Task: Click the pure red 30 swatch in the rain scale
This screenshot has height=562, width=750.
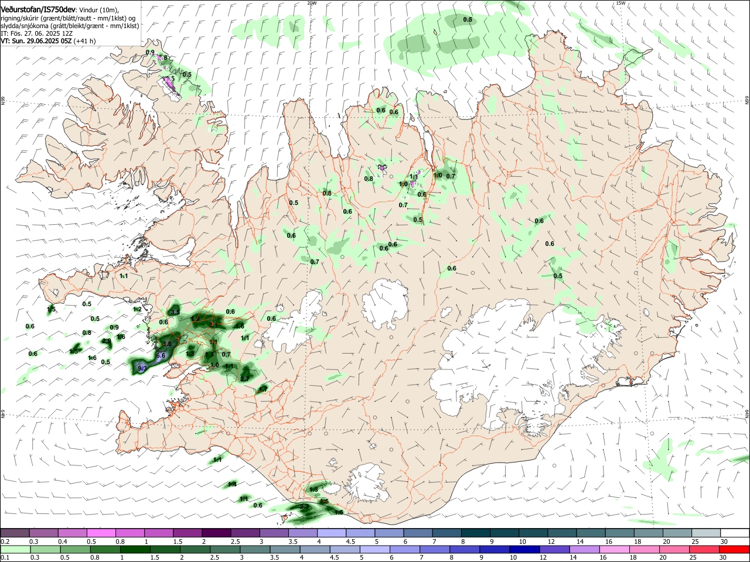Action: (734, 549)
